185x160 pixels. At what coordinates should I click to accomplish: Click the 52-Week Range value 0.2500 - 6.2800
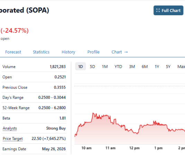click(x=52, y=108)
